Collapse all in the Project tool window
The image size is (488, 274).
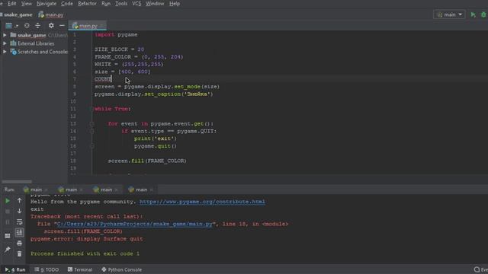click(x=37, y=25)
